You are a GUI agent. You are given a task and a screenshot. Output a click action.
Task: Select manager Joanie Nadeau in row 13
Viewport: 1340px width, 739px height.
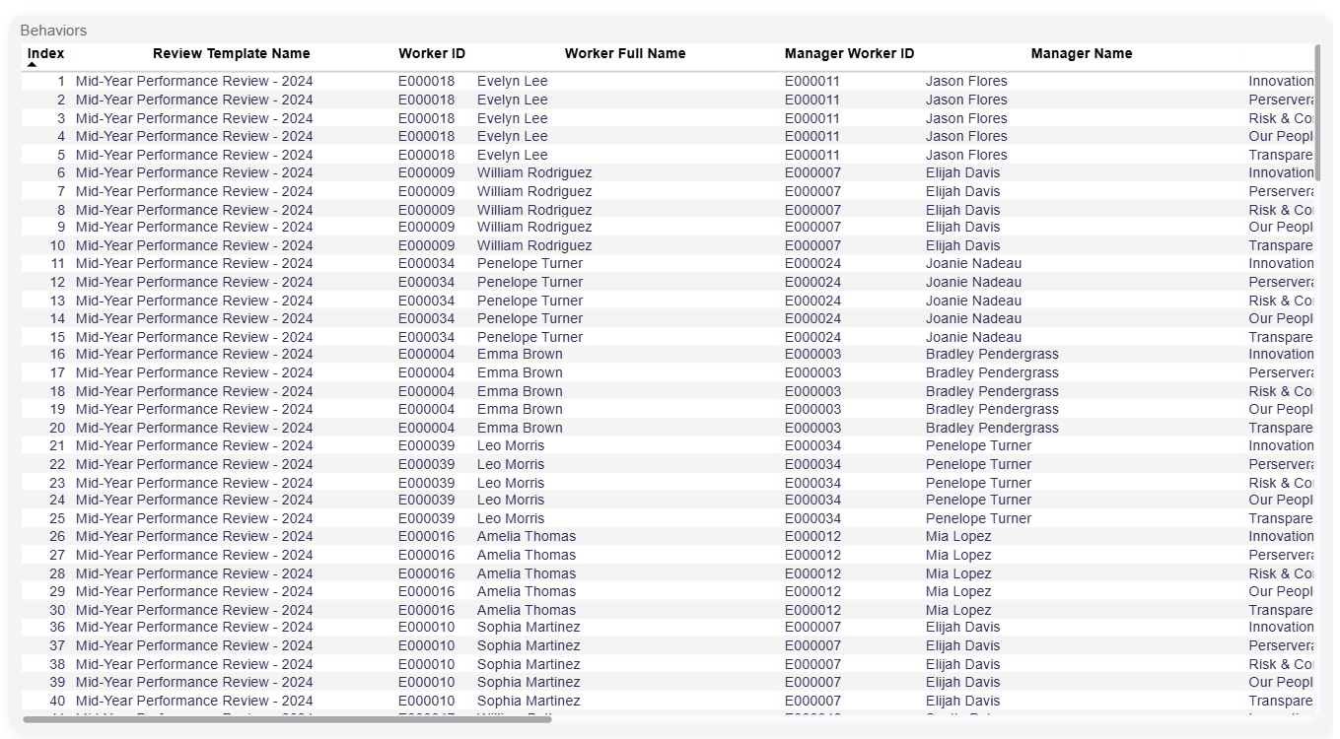(973, 301)
